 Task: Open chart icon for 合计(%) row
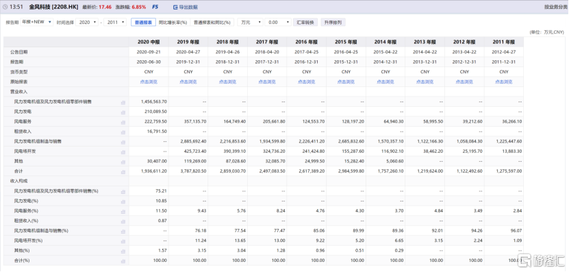pos(123,261)
